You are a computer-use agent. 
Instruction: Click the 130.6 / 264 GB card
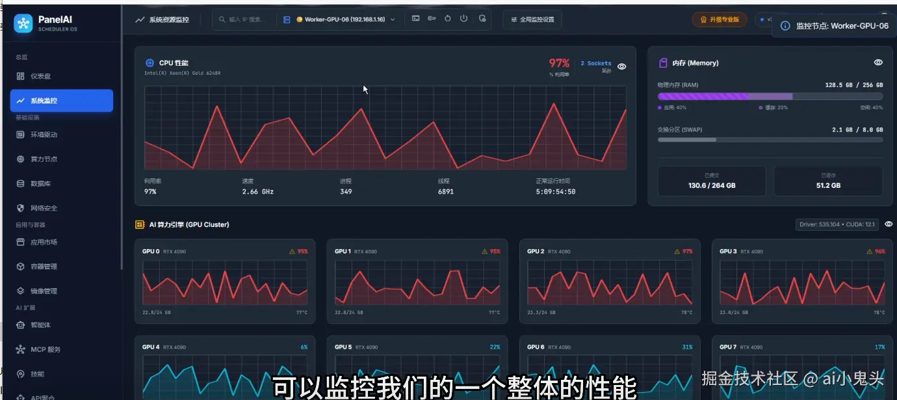712,181
